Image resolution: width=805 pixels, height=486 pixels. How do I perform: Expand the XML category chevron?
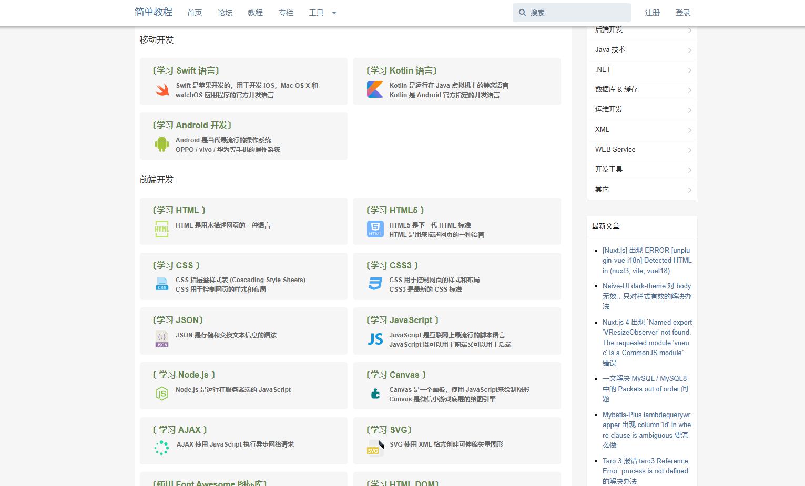click(689, 130)
